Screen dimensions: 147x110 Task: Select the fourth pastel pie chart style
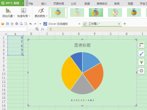pos(115,12)
